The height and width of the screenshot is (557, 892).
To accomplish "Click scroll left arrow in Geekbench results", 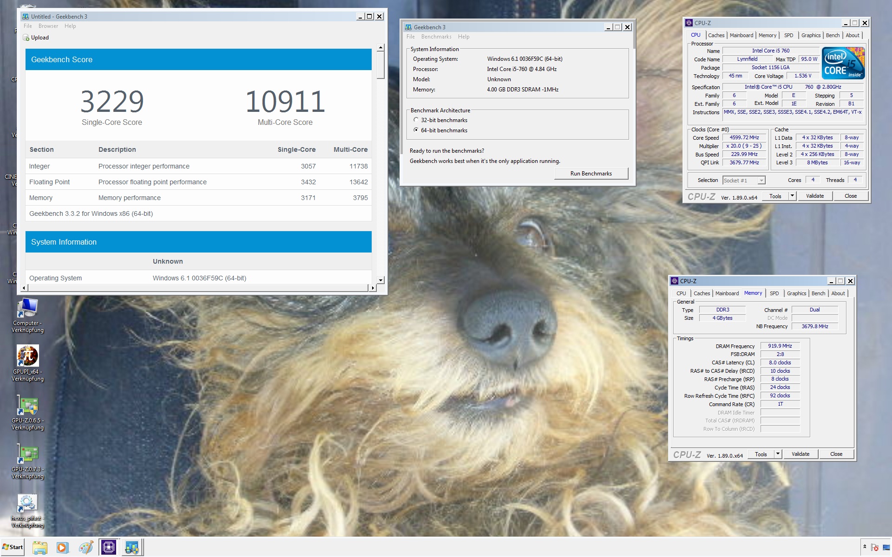I will point(24,288).
